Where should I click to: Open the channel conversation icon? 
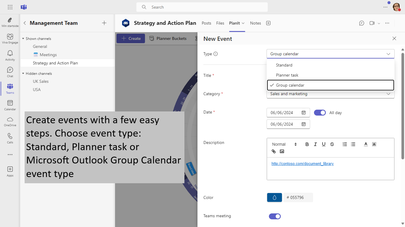click(362, 23)
